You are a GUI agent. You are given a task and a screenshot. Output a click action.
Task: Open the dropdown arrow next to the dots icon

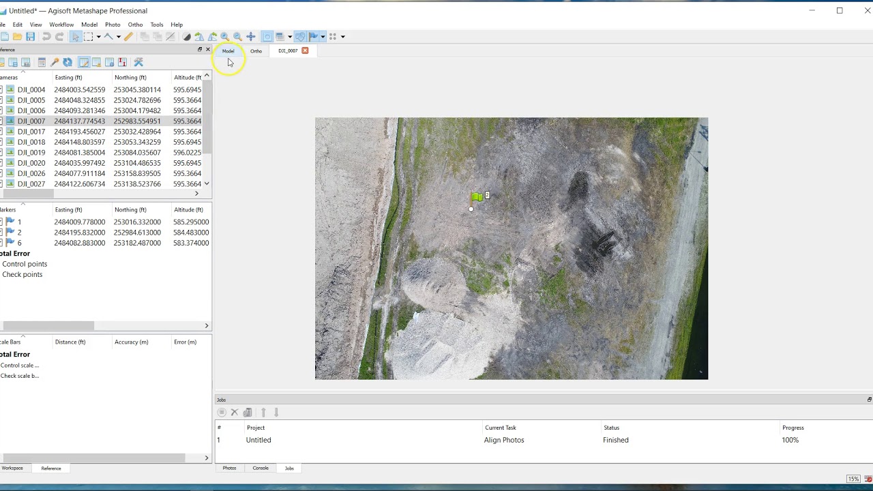coord(342,37)
